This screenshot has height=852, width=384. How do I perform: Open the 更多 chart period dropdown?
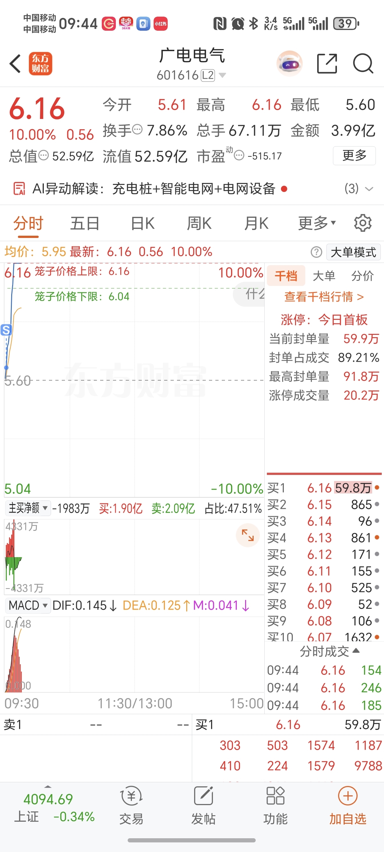point(317,223)
